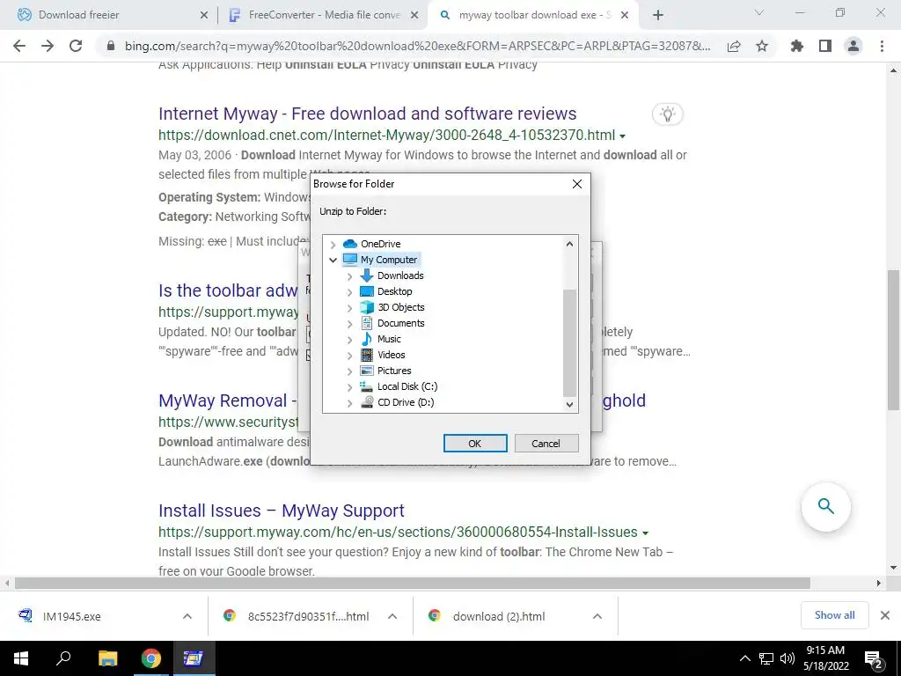Expand the OneDrive tree node

click(333, 245)
